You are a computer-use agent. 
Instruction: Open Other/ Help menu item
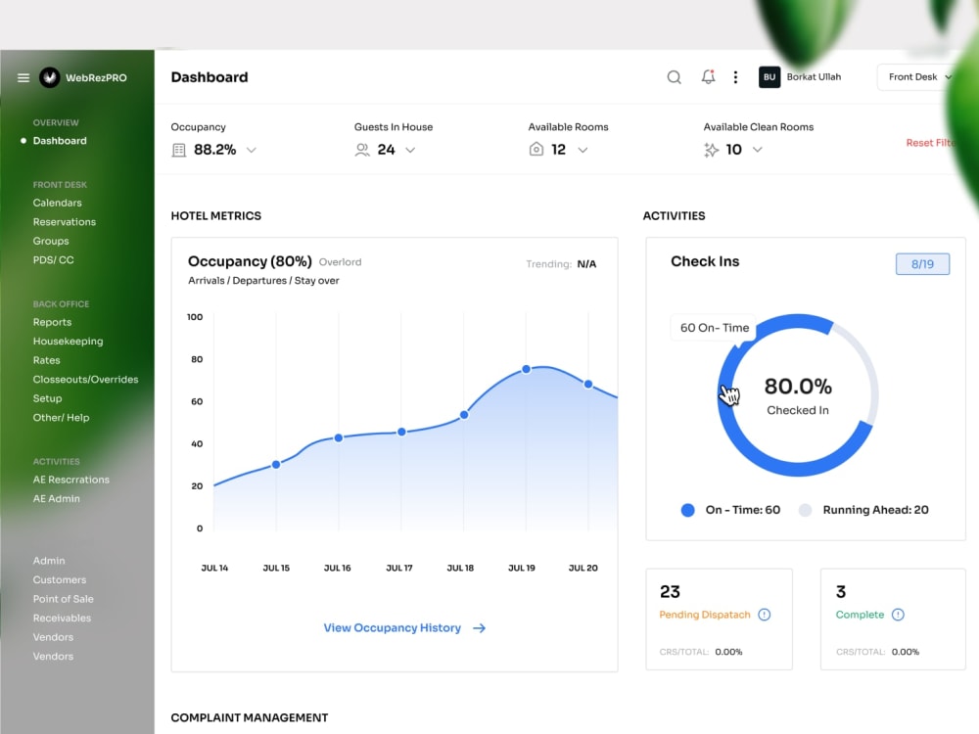(x=61, y=418)
